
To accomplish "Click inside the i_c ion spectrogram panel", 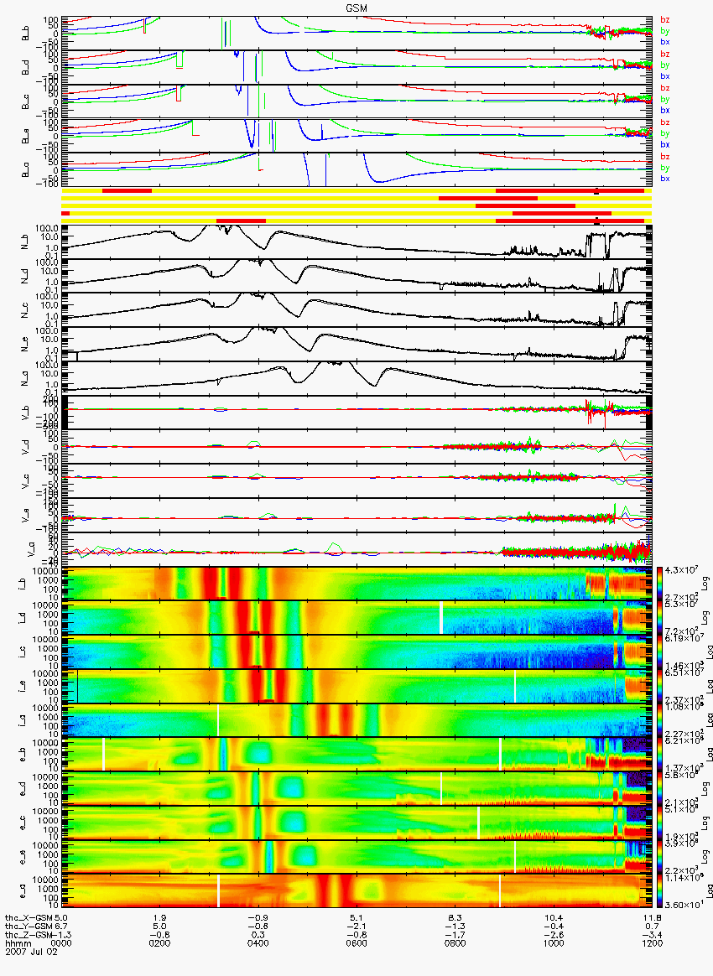I will coord(356,652).
